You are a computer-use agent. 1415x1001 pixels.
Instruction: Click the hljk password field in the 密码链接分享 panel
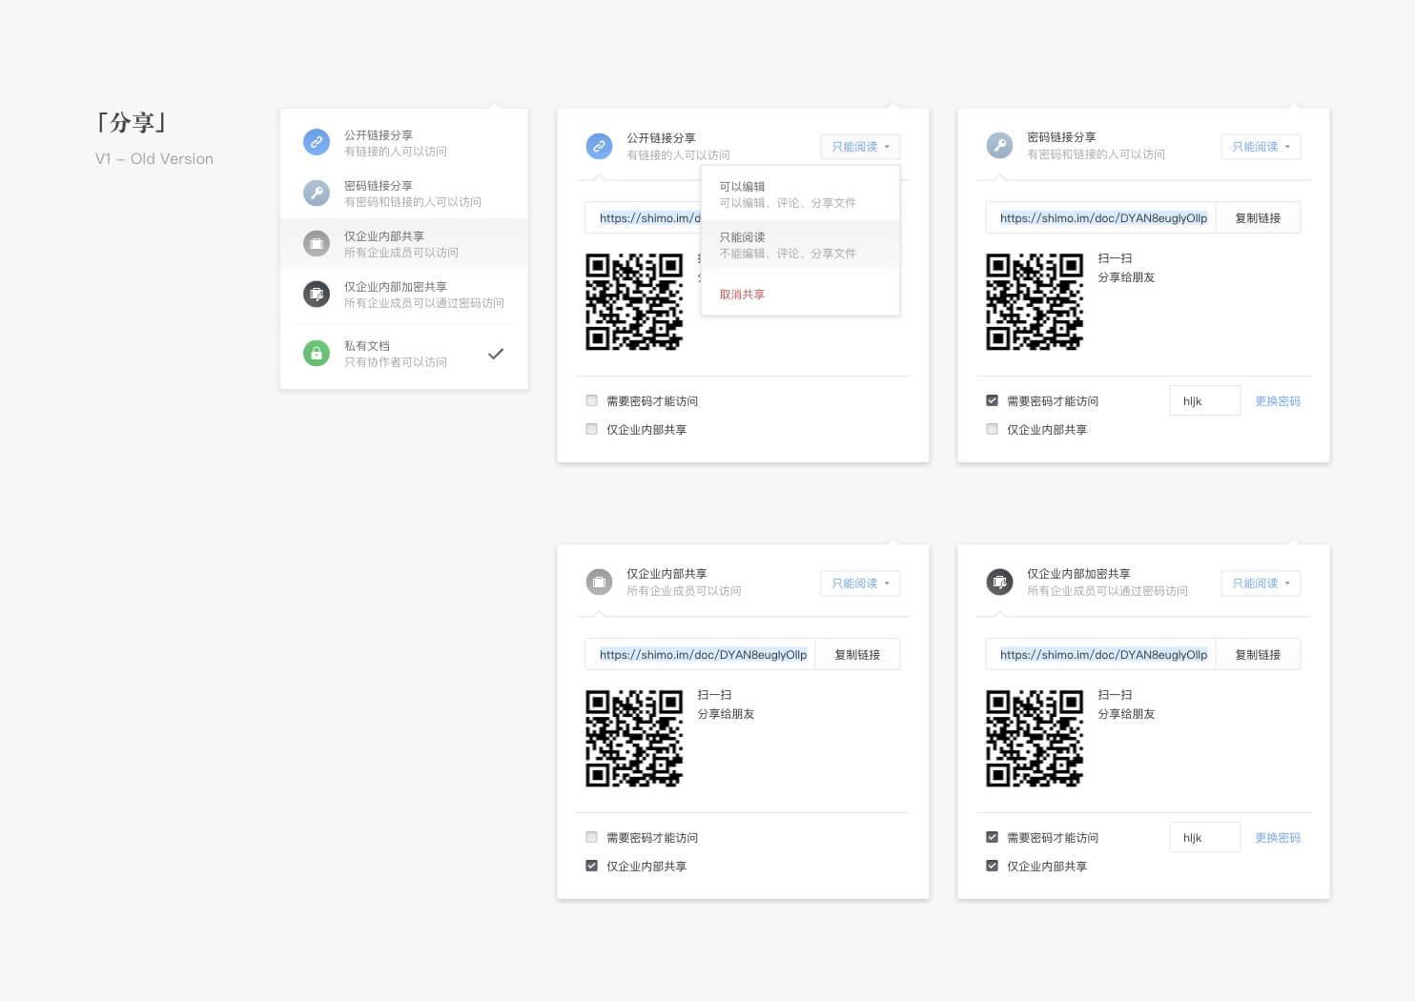pos(1204,401)
